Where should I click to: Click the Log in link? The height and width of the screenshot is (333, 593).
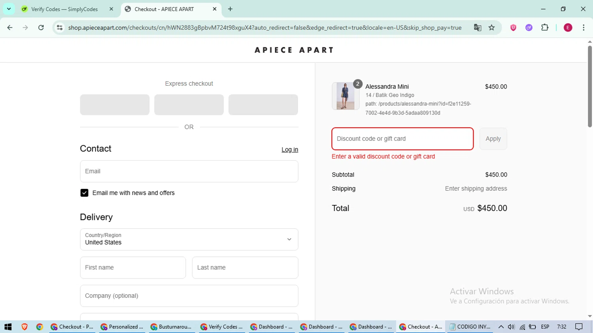click(290, 149)
